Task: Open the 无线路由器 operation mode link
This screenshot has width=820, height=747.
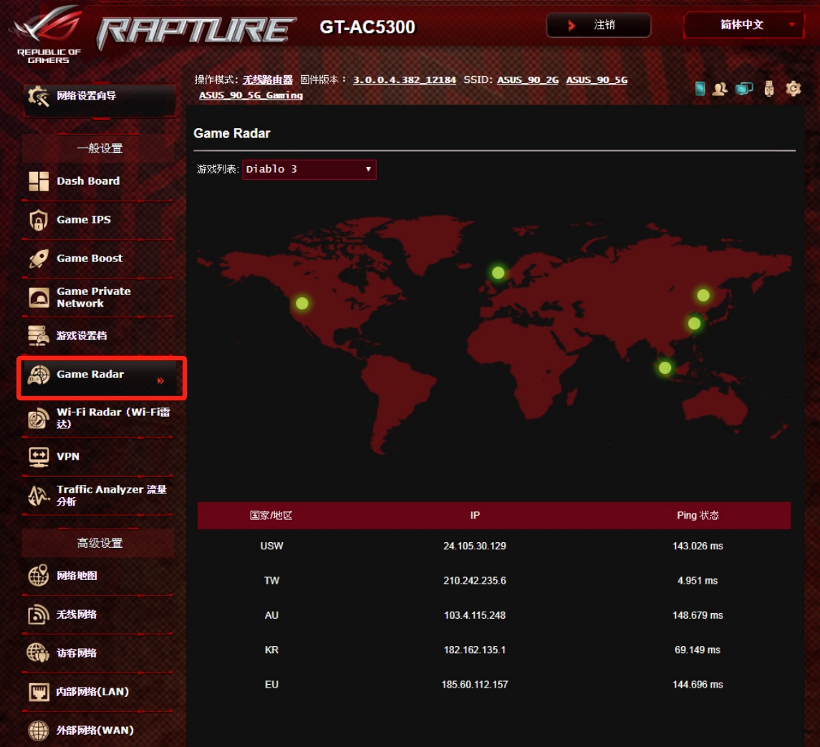Action: pyautogui.click(x=268, y=79)
